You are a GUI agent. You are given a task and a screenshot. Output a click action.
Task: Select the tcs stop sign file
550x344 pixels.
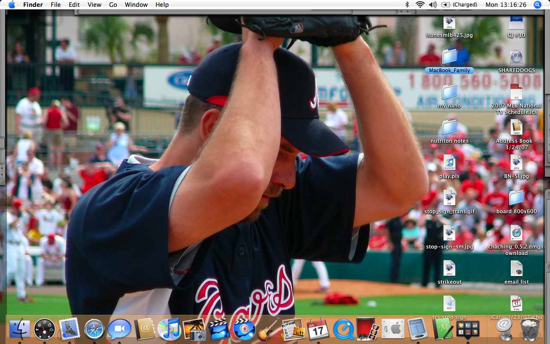[449, 307]
